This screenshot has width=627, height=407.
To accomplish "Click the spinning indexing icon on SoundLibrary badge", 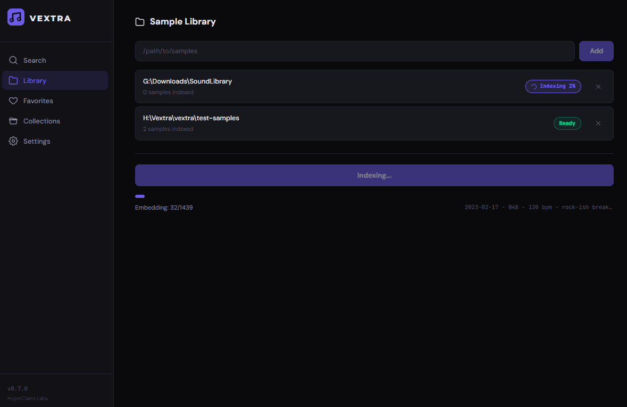I will (x=534, y=86).
